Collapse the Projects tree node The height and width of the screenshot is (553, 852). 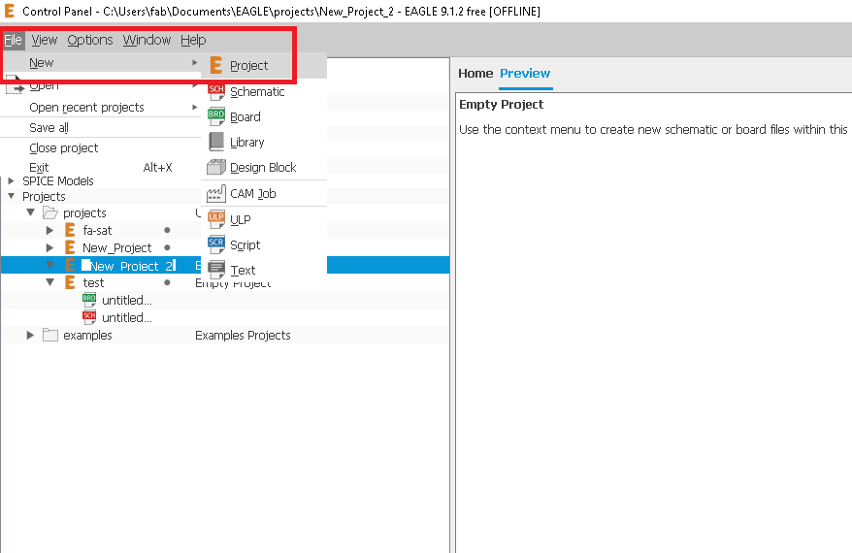(x=11, y=196)
